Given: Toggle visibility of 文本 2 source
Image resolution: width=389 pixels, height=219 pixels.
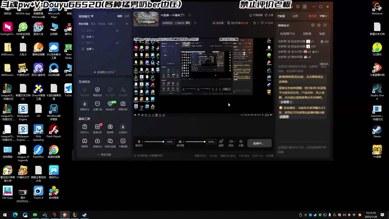Looking at the screenshot, I should 117,31.
